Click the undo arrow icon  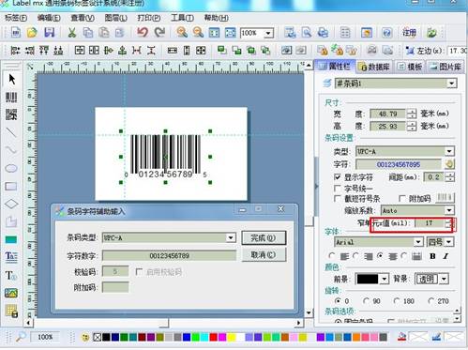(x=143, y=32)
